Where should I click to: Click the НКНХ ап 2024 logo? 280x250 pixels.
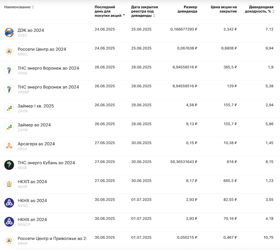9,222
